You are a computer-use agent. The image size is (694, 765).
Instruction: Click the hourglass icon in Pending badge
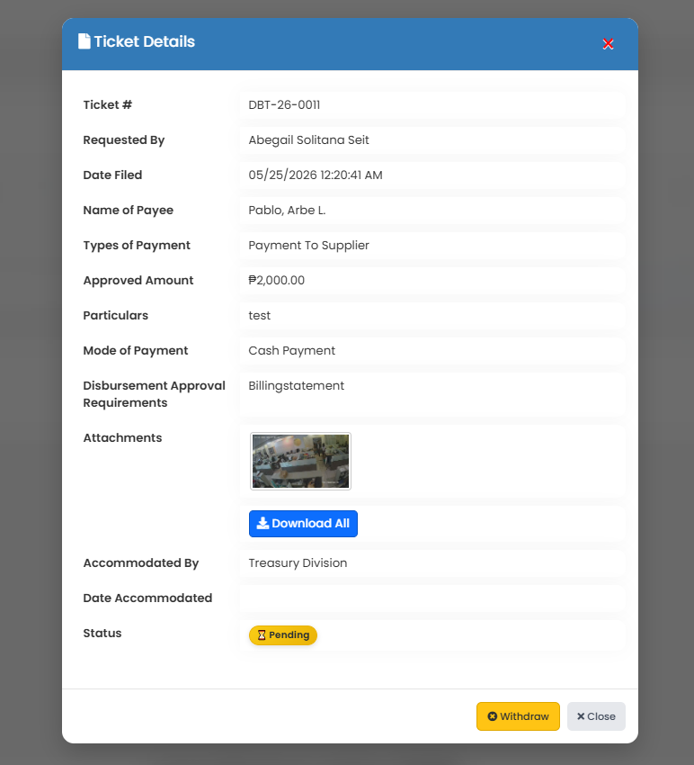[x=262, y=634]
